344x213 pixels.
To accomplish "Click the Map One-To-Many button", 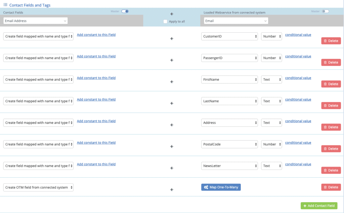I will point(221,187).
